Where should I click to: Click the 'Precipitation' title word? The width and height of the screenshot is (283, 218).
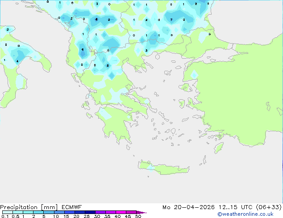click(19, 207)
